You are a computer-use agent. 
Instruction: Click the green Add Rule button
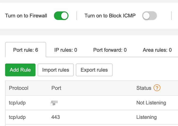click(20, 70)
